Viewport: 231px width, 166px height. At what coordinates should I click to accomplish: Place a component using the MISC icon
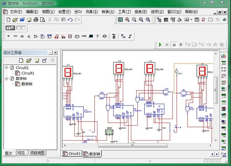(x=84, y=36)
